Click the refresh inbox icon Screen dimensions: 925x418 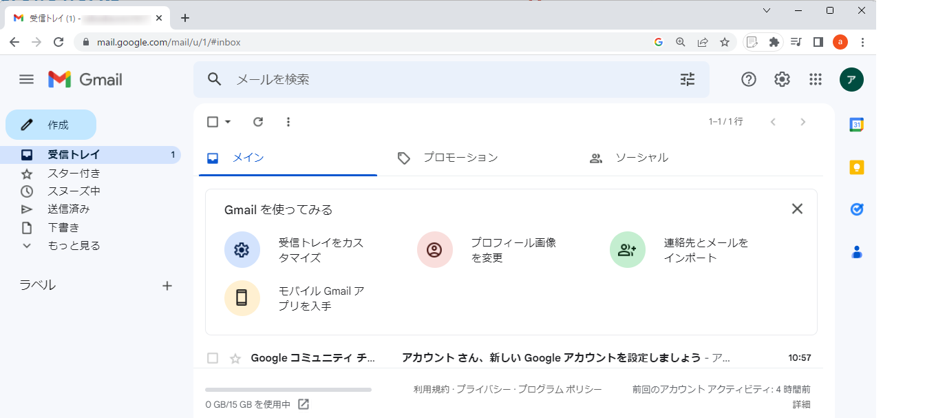point(258,122)
